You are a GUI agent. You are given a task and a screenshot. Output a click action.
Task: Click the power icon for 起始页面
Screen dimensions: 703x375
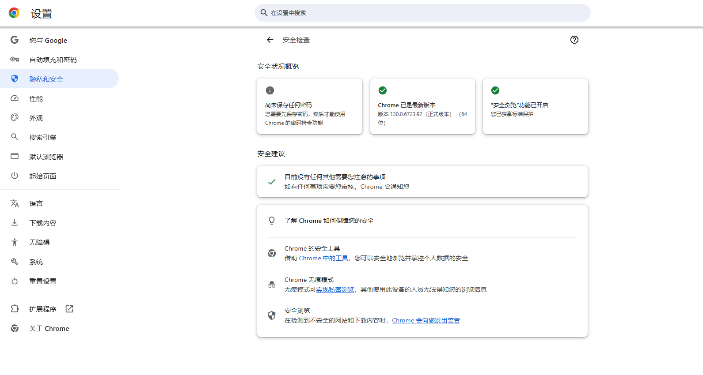tap(15, 176)
